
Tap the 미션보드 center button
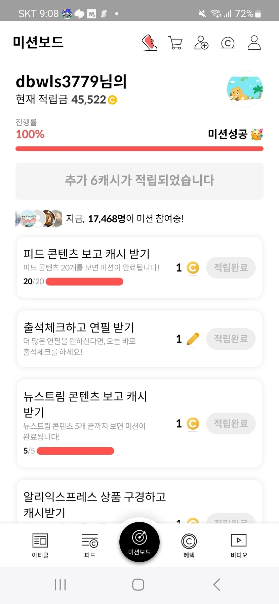139,542
